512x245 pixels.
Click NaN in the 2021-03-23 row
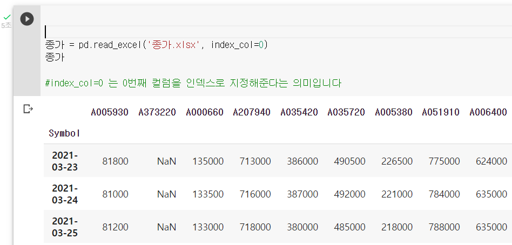(166, 161)
